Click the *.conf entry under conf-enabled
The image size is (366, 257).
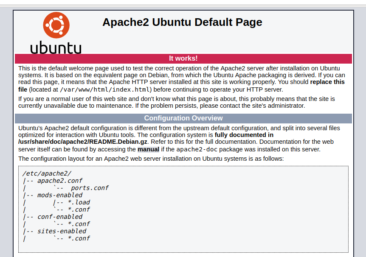79,224
